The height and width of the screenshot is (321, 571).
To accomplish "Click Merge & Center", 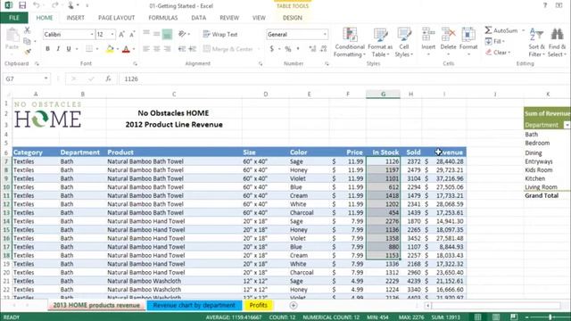I will pos(228,49).
